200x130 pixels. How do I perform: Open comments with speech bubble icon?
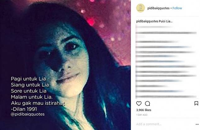click(x=148, y=103)
